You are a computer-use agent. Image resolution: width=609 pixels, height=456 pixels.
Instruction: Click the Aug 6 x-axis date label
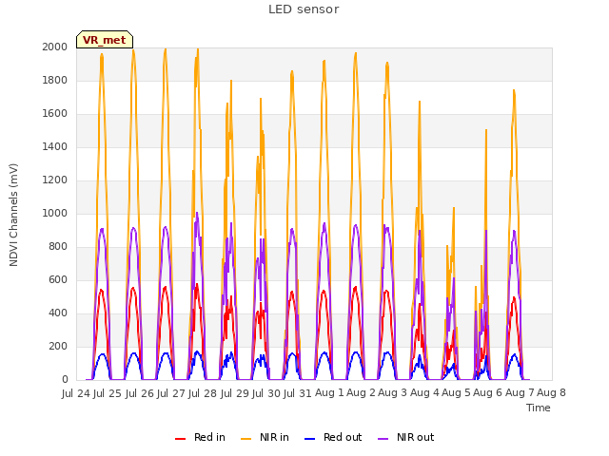click(488, 393)
